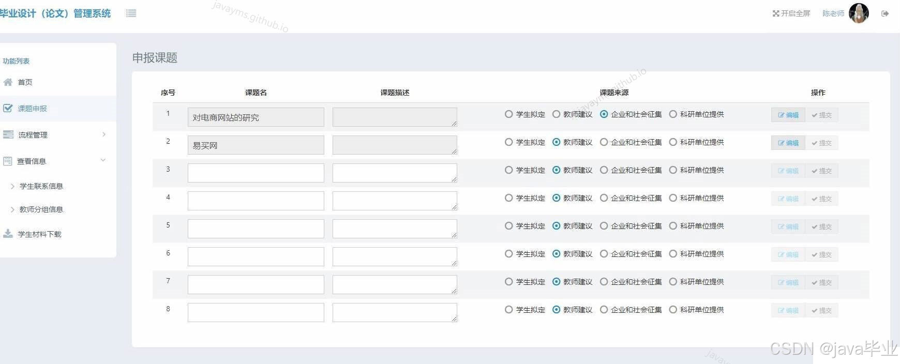Select 学生拟定 radio in row 2
The image size is (900, 364).
click(509, 142)
